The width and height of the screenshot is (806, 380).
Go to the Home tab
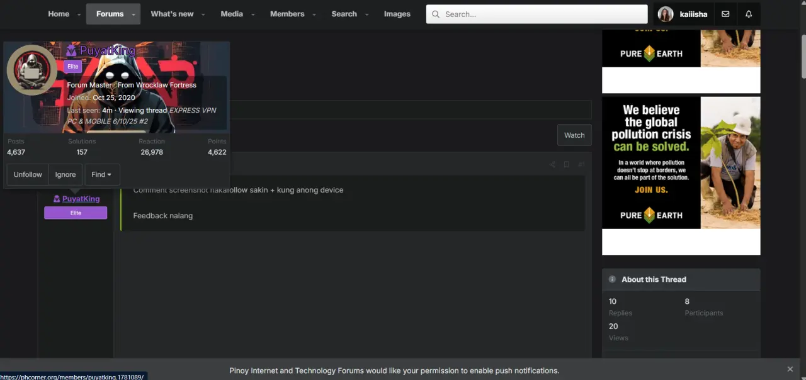(x=59, y=14)
